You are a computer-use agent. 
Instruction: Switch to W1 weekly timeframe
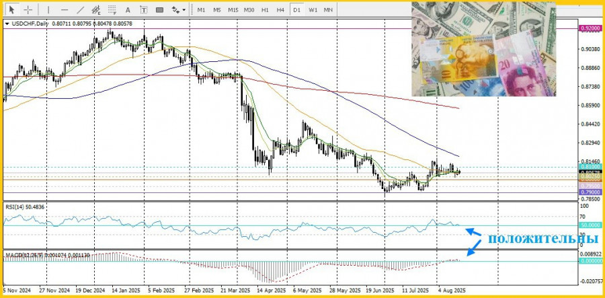pos(313,10)
